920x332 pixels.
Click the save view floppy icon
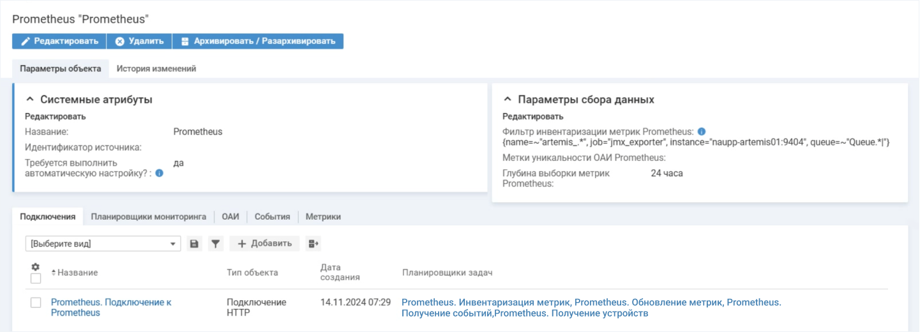coord(195,243)
